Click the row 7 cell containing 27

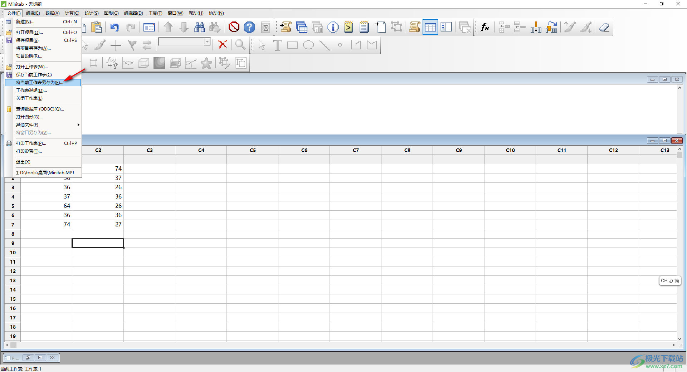pyautogui.click(x=98, y=224)
